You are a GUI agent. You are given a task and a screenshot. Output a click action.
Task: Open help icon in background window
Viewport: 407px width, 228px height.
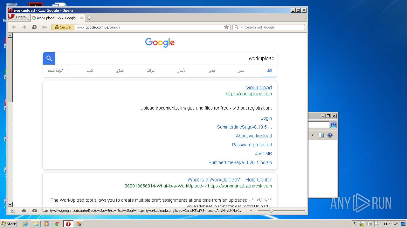[x=330, y=135]
